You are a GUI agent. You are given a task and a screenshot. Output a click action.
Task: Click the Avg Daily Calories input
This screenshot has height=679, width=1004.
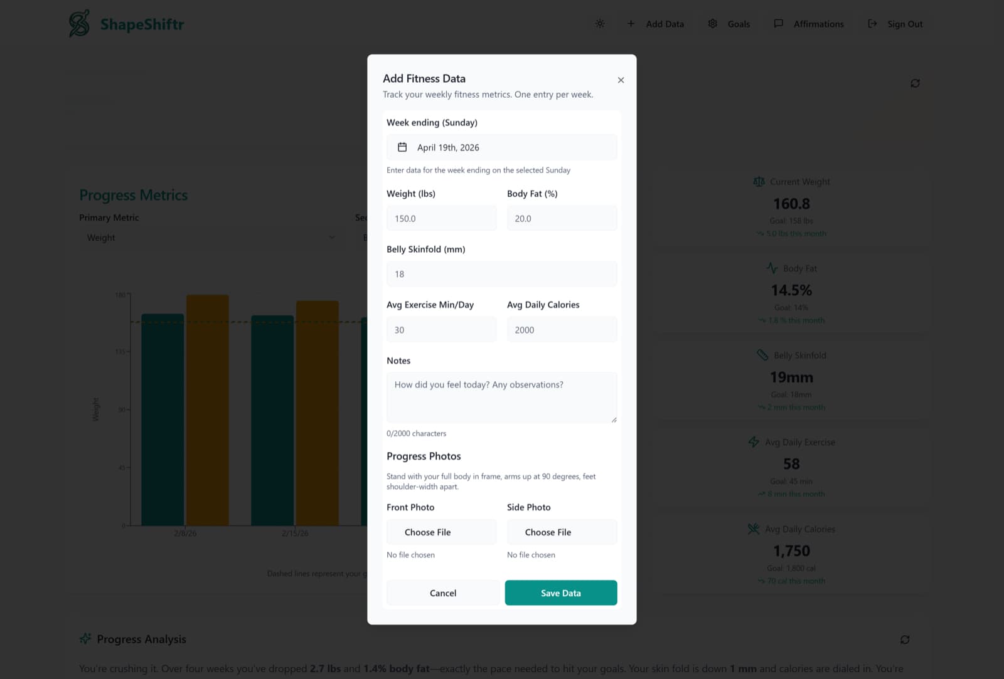562,330
